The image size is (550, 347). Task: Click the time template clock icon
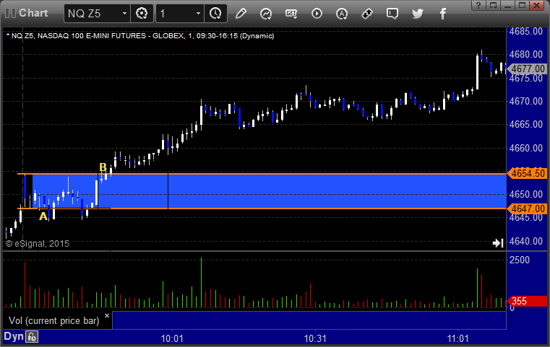[215, 13]
